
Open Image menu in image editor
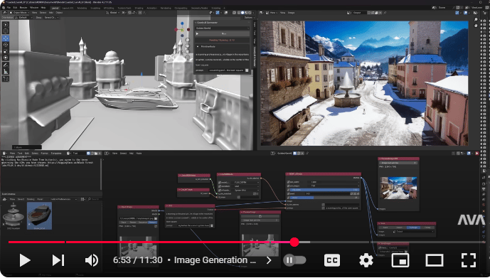click(292, 13)
